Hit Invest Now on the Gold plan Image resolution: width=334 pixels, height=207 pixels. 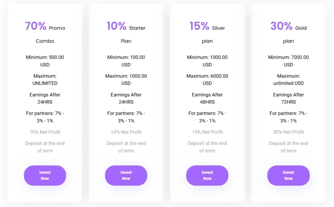point(288,175)
